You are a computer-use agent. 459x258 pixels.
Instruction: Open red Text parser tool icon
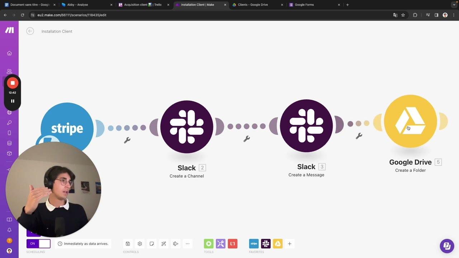(x=233, y=244)
